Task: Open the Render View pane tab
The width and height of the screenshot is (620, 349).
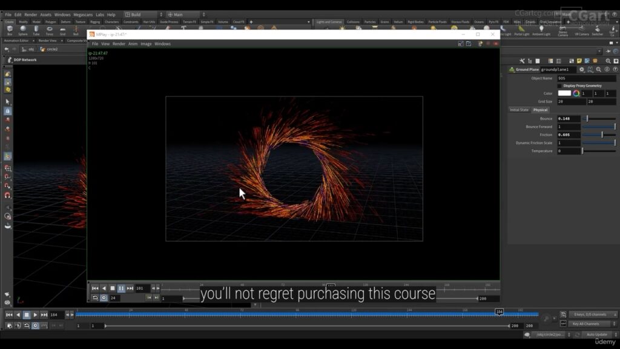Action: (x=47, y=41)
